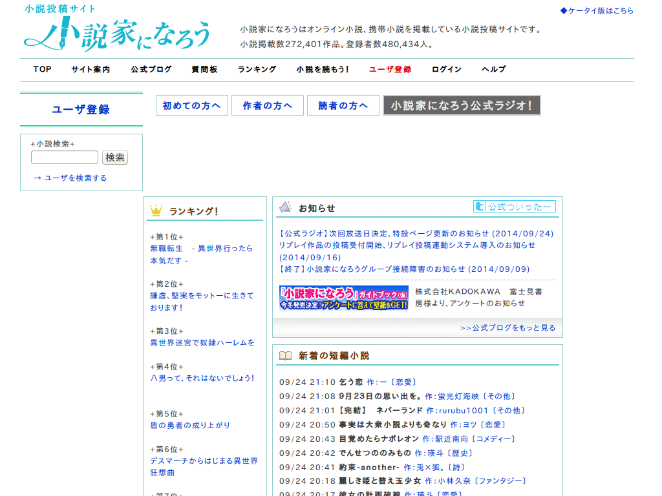Viewport: 662px width, 496px height.
Task: Open the ログイン menu item
Action: tap(447, 70)
